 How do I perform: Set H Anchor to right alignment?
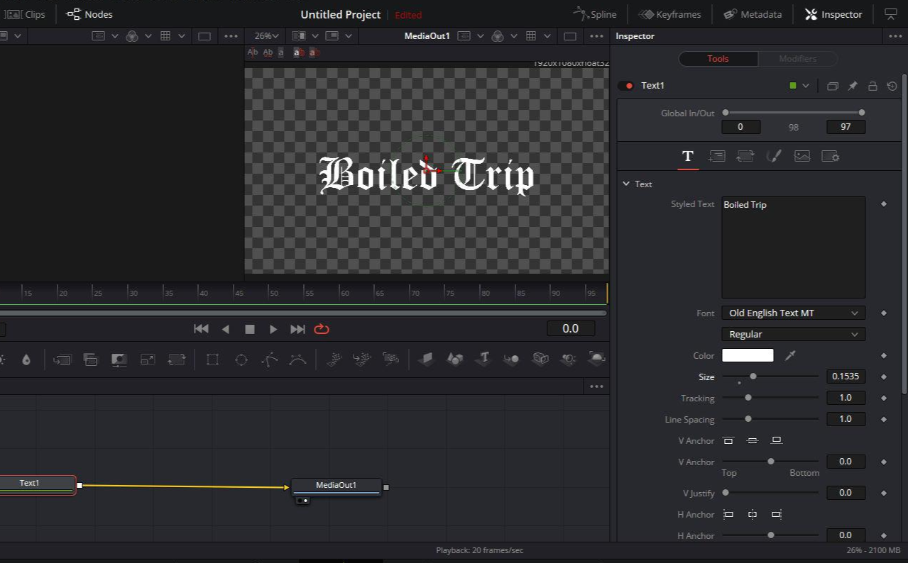coord(777,514)
